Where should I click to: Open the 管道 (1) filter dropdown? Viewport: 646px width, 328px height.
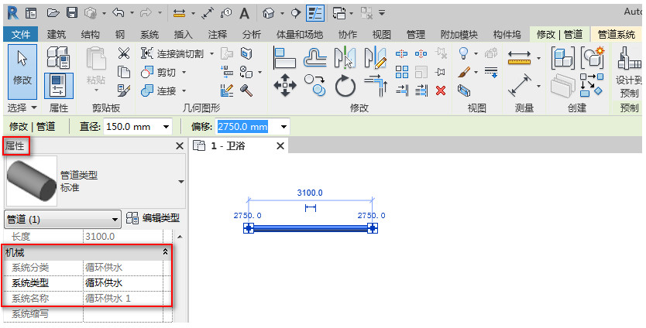63,220
